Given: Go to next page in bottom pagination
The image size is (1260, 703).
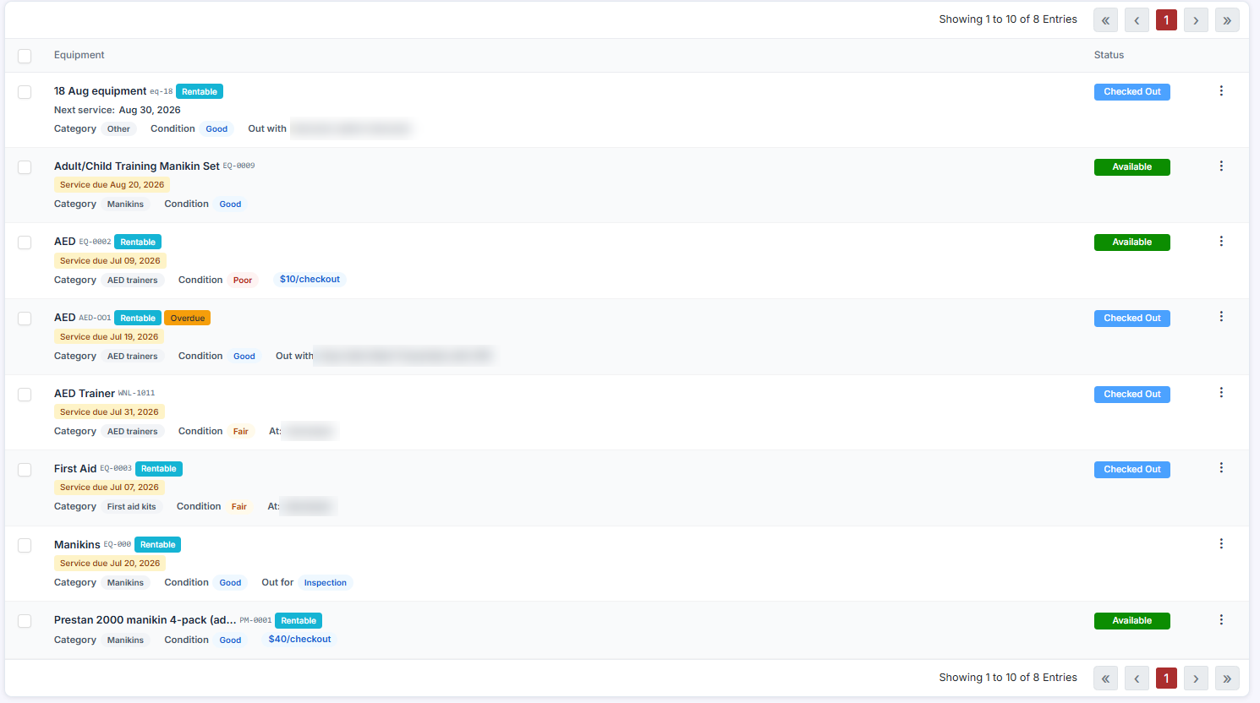Looking at the screenshot, I should point(1196,678).
